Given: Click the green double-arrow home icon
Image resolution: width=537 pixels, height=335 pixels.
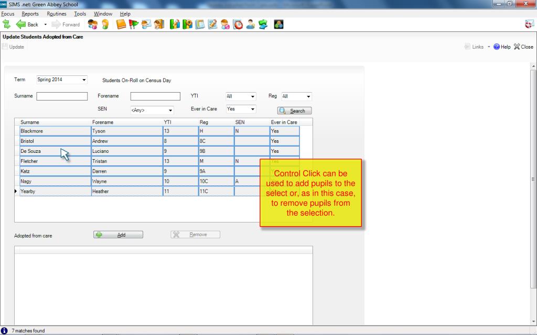Looking at the screenshot, I should pos(6,24).
